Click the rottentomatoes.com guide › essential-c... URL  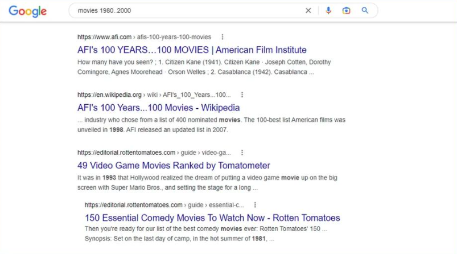(164, 205)
